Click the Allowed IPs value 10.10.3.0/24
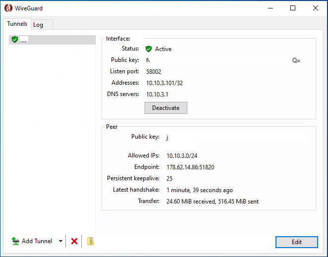This screenshot has height=257, width=328. coord(182,156)
